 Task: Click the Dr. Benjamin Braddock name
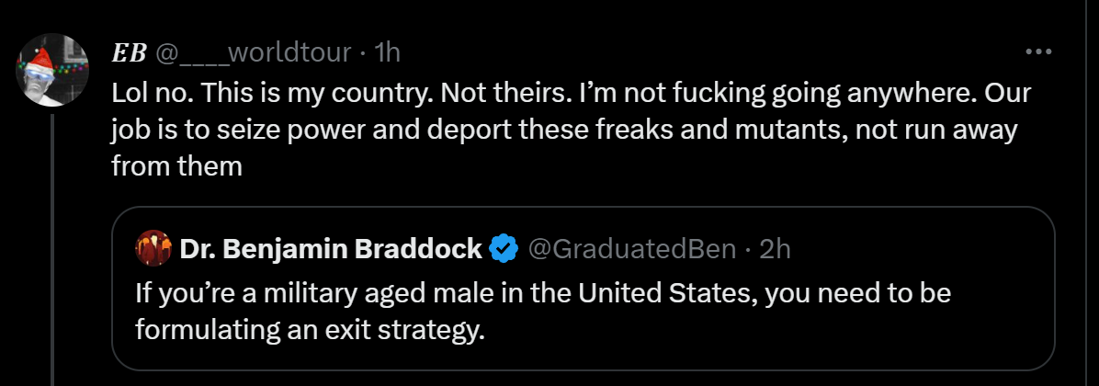click(x=331, y=248)
